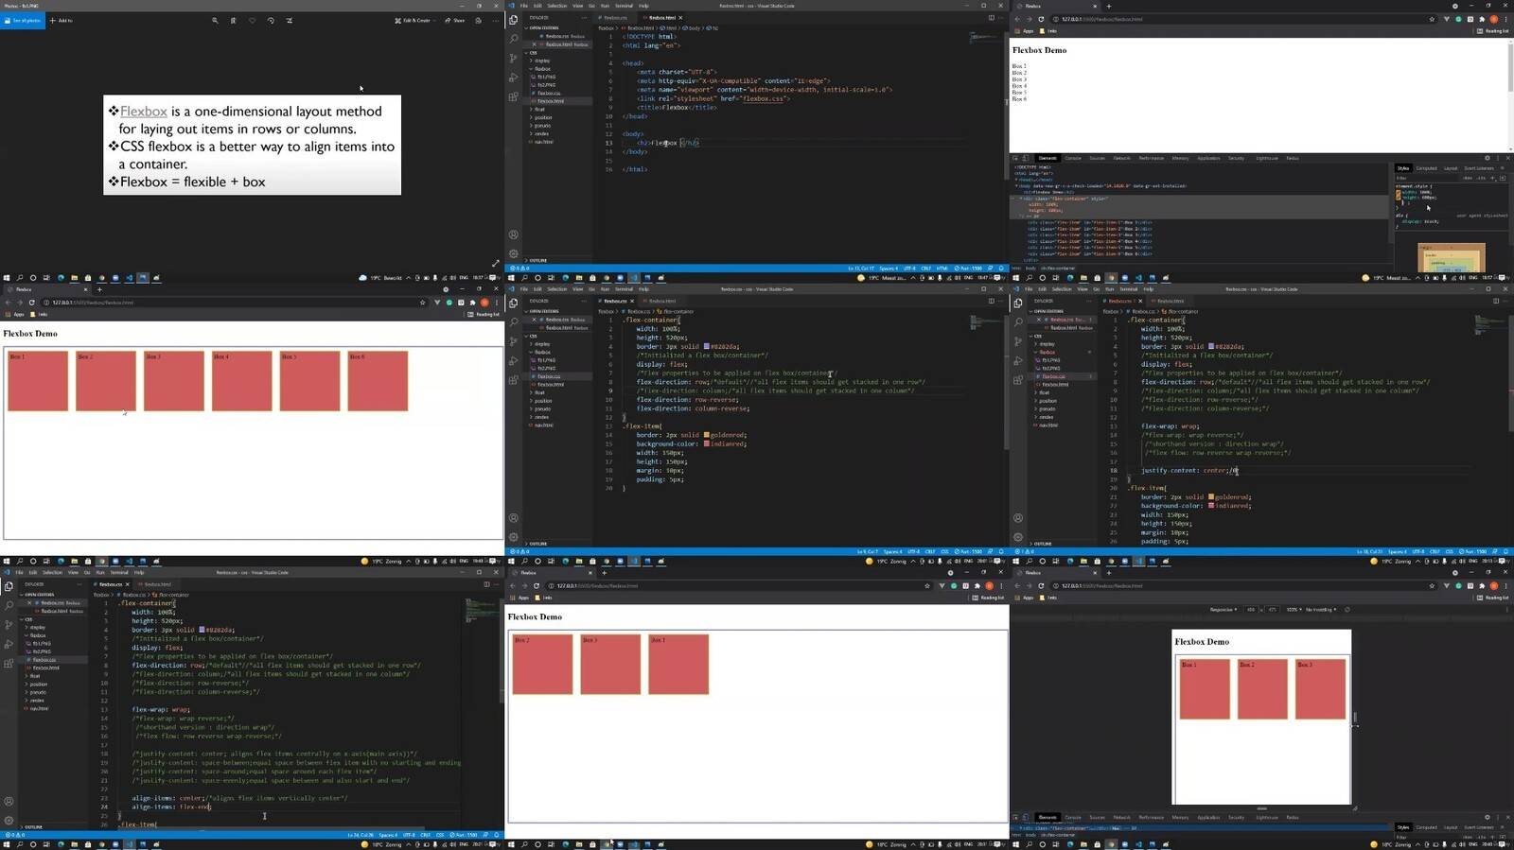
Task: Open the Responsive device dropdown
Action: (1222, 610)
